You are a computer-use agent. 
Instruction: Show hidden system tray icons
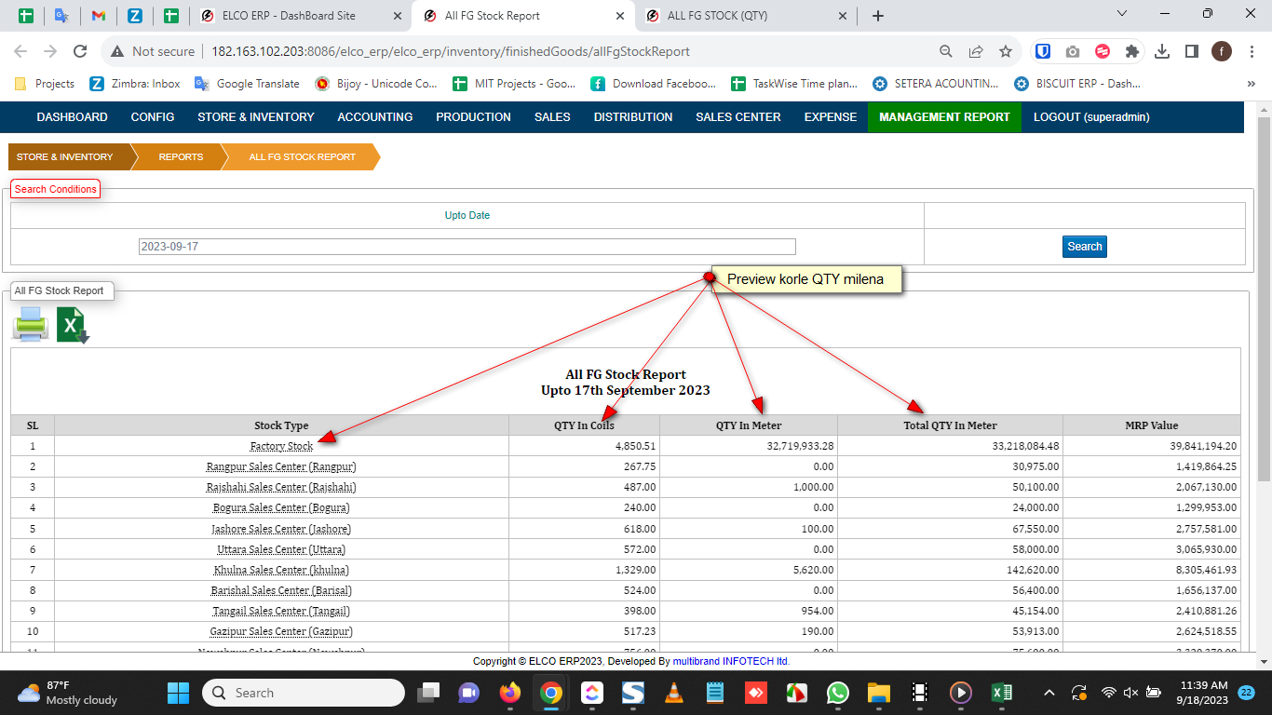1049,693
